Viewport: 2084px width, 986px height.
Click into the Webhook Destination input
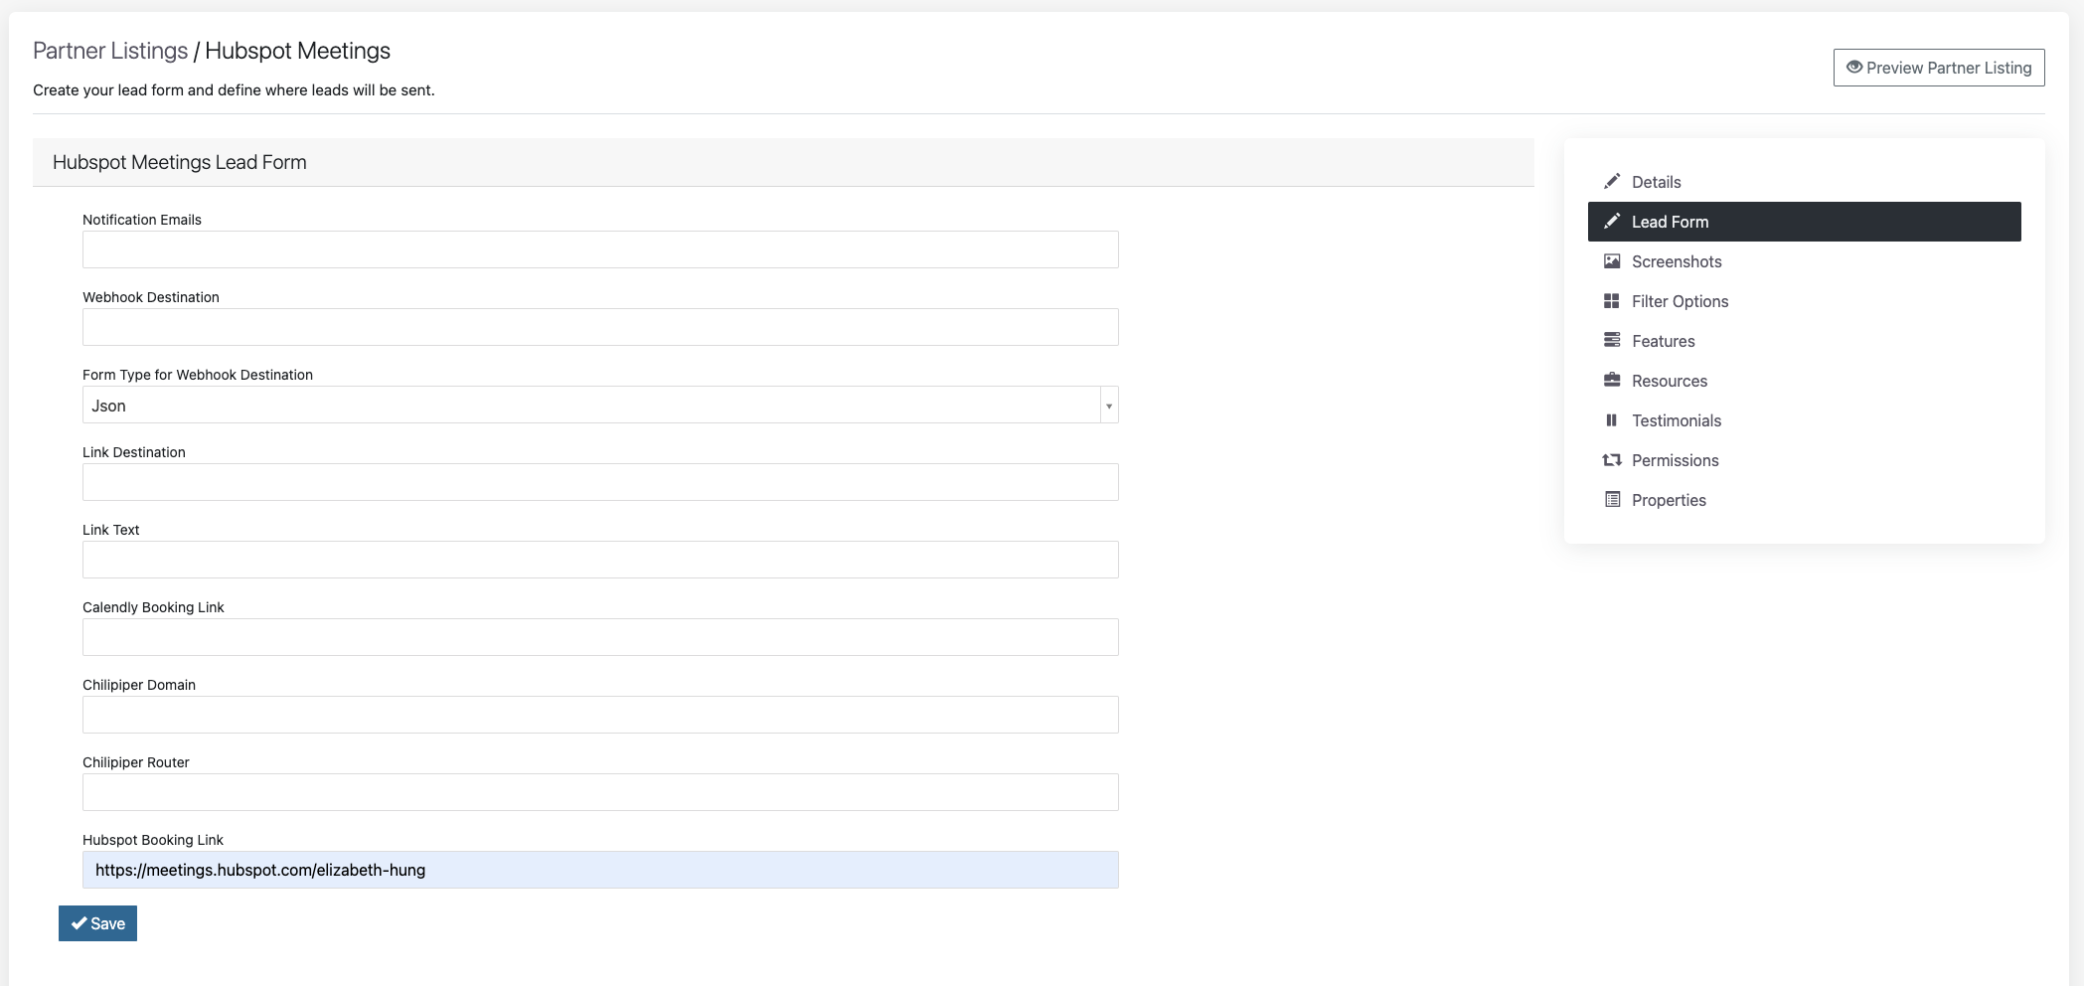click(x=600, y=327)
